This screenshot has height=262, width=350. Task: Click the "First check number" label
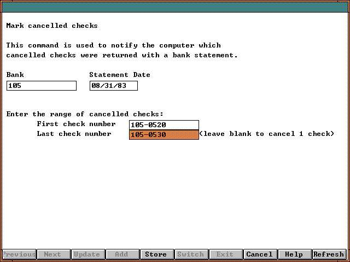pos(76,124)
